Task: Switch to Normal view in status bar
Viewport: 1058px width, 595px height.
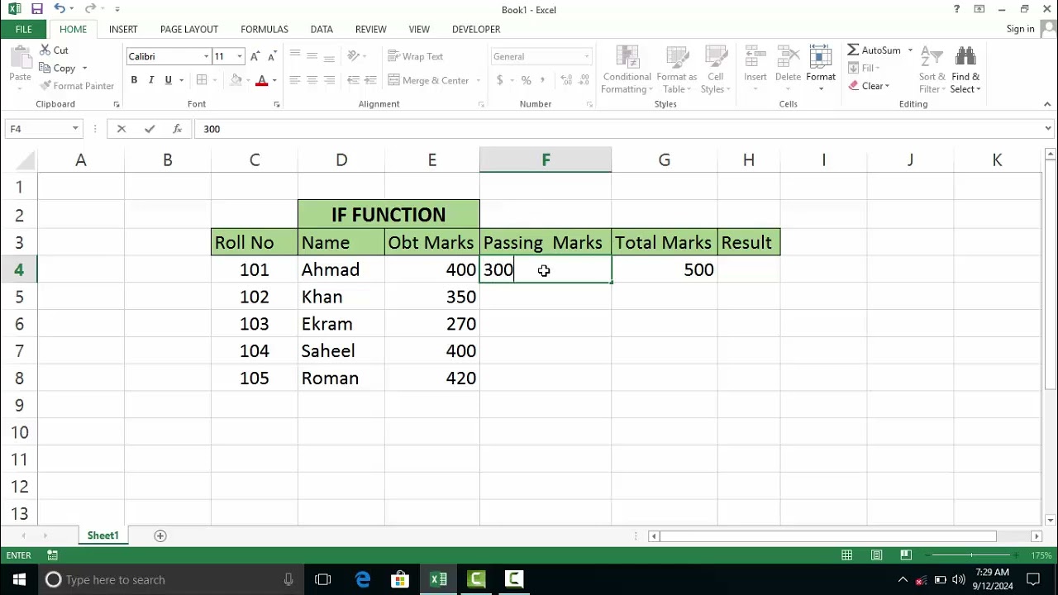Action: (846, 555)
